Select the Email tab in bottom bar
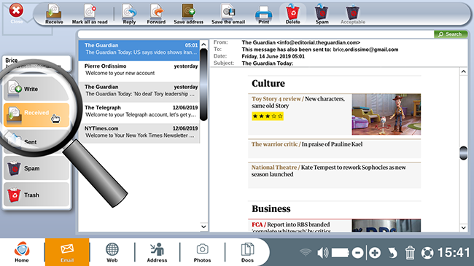This screenshot has height=266, width=474. pos(67,252)
